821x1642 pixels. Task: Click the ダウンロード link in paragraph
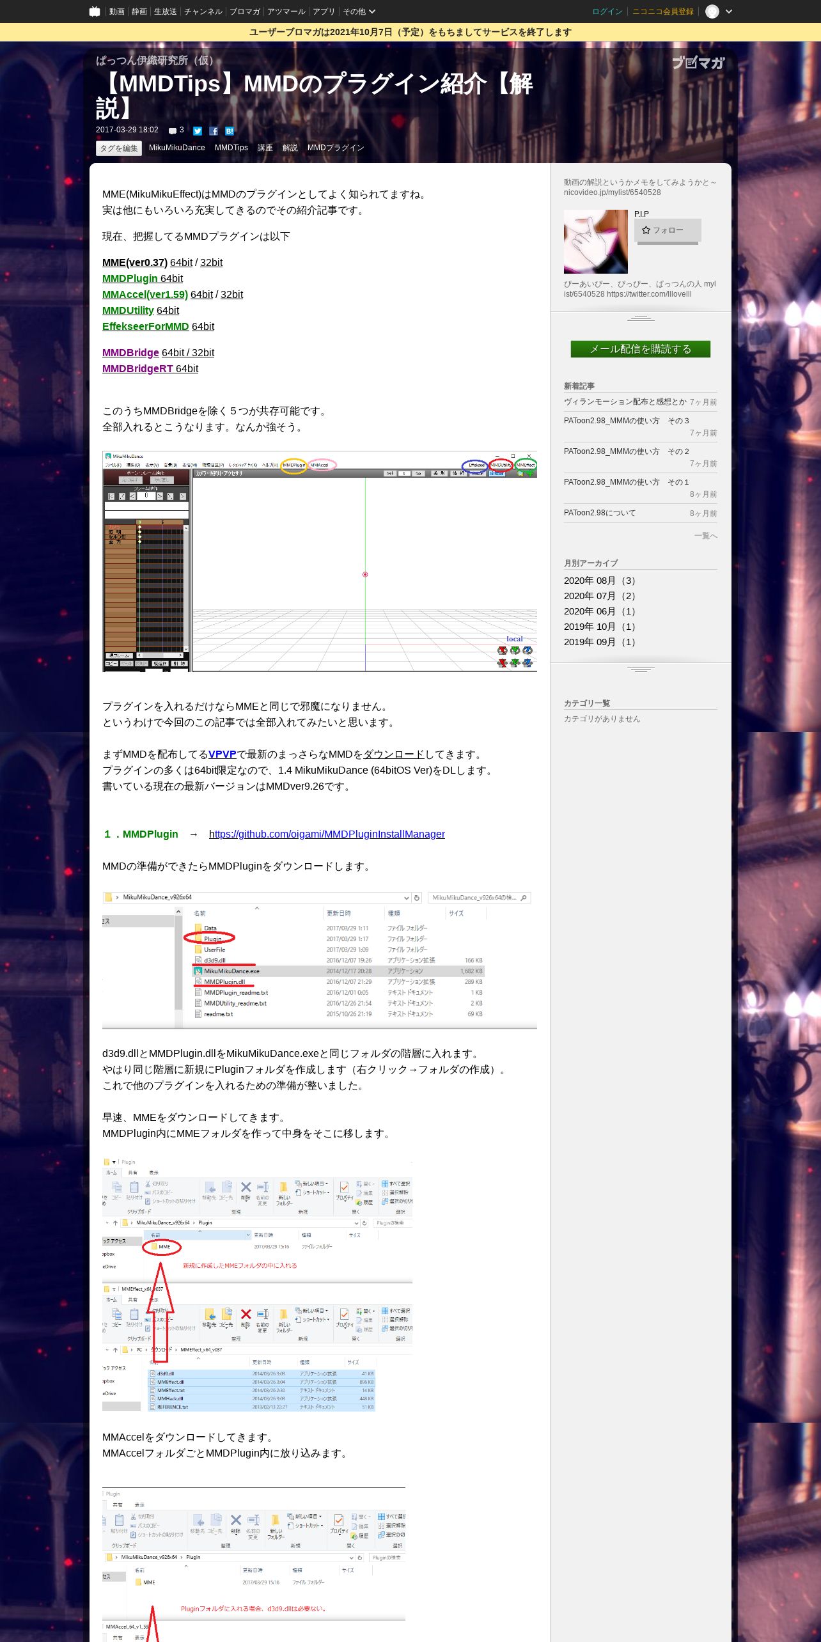pyautogui.click(x=394, y=755)
